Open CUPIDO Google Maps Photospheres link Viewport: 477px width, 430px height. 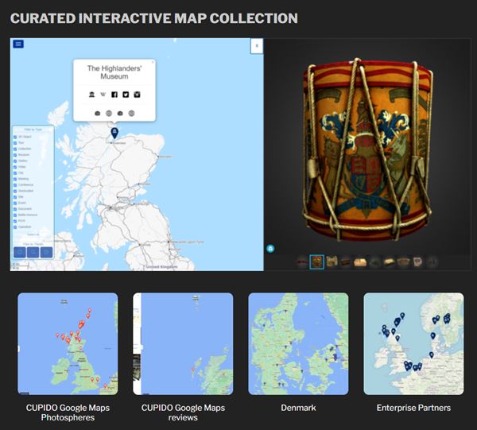(x=68, y=413)
